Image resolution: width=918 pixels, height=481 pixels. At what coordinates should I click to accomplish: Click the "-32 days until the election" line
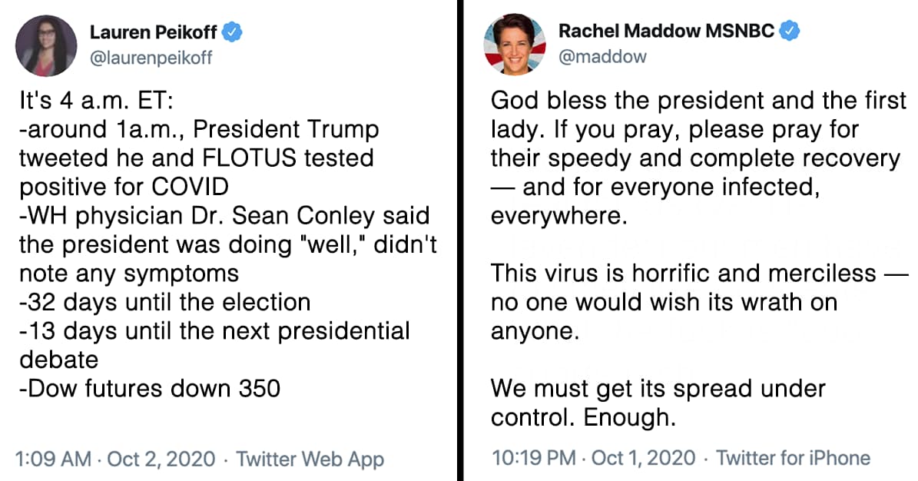pyautogui.click(x=164, y=302)
